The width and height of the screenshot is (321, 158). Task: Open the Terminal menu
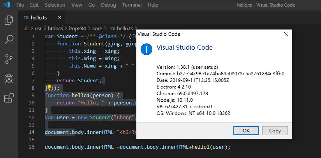click(x=132, y=5)
